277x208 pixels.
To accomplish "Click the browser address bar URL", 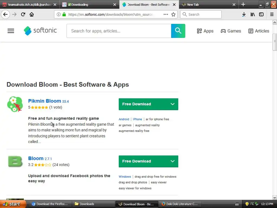I will 110,14.
